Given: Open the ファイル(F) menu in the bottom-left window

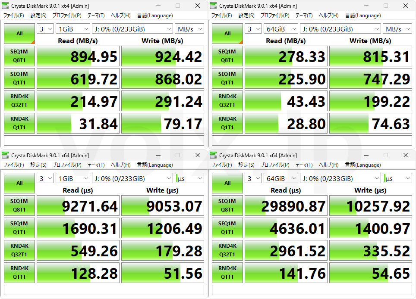Looking at the screenshot, I should tap(14, 165).
